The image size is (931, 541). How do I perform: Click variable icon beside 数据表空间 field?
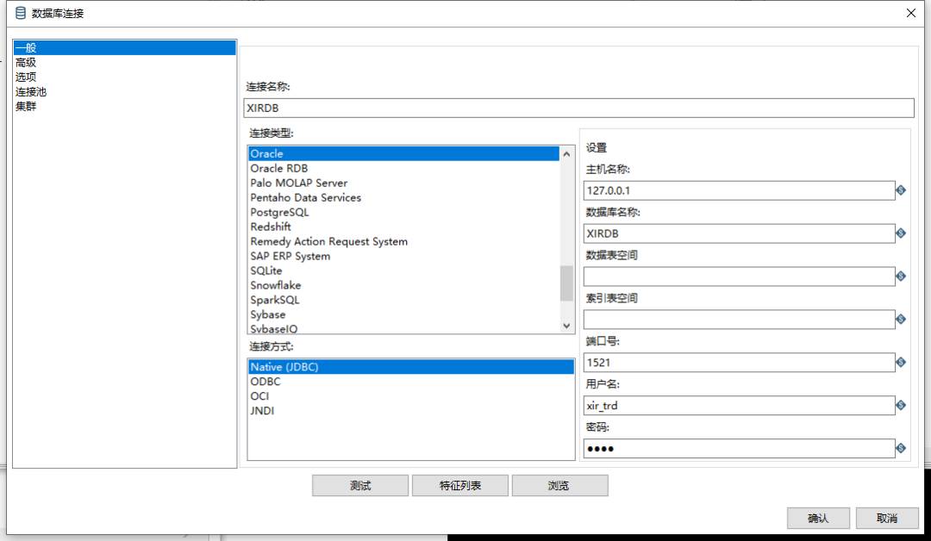pyautogui.click(x=901, y=277)
